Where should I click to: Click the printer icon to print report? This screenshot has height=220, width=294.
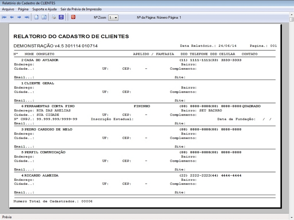(54, 17)
